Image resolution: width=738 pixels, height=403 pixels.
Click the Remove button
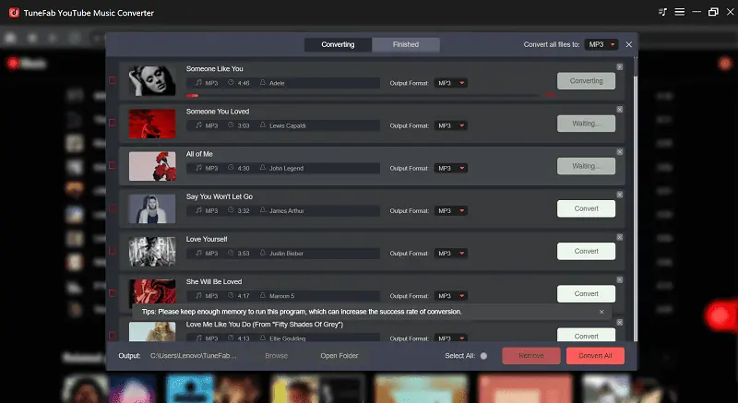coord(531,356)
